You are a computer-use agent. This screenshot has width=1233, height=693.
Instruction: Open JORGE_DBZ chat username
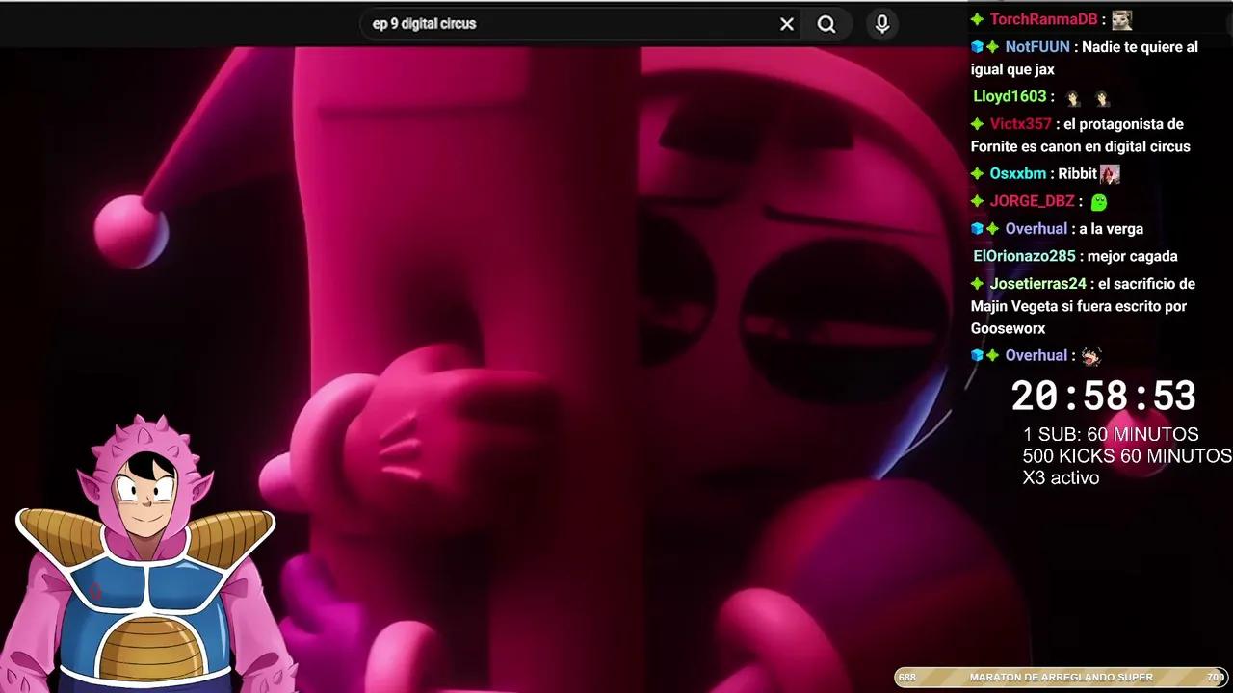click(1032, 201)
